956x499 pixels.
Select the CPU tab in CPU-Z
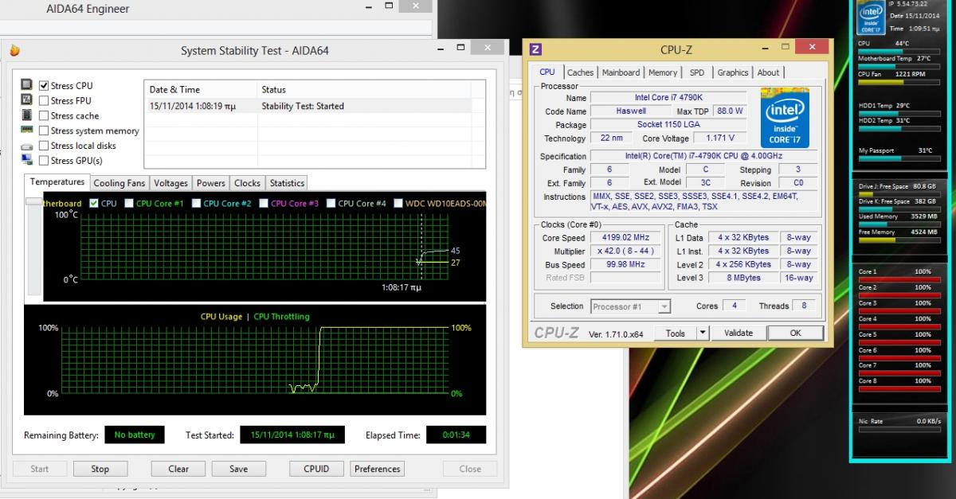(547, 72)
